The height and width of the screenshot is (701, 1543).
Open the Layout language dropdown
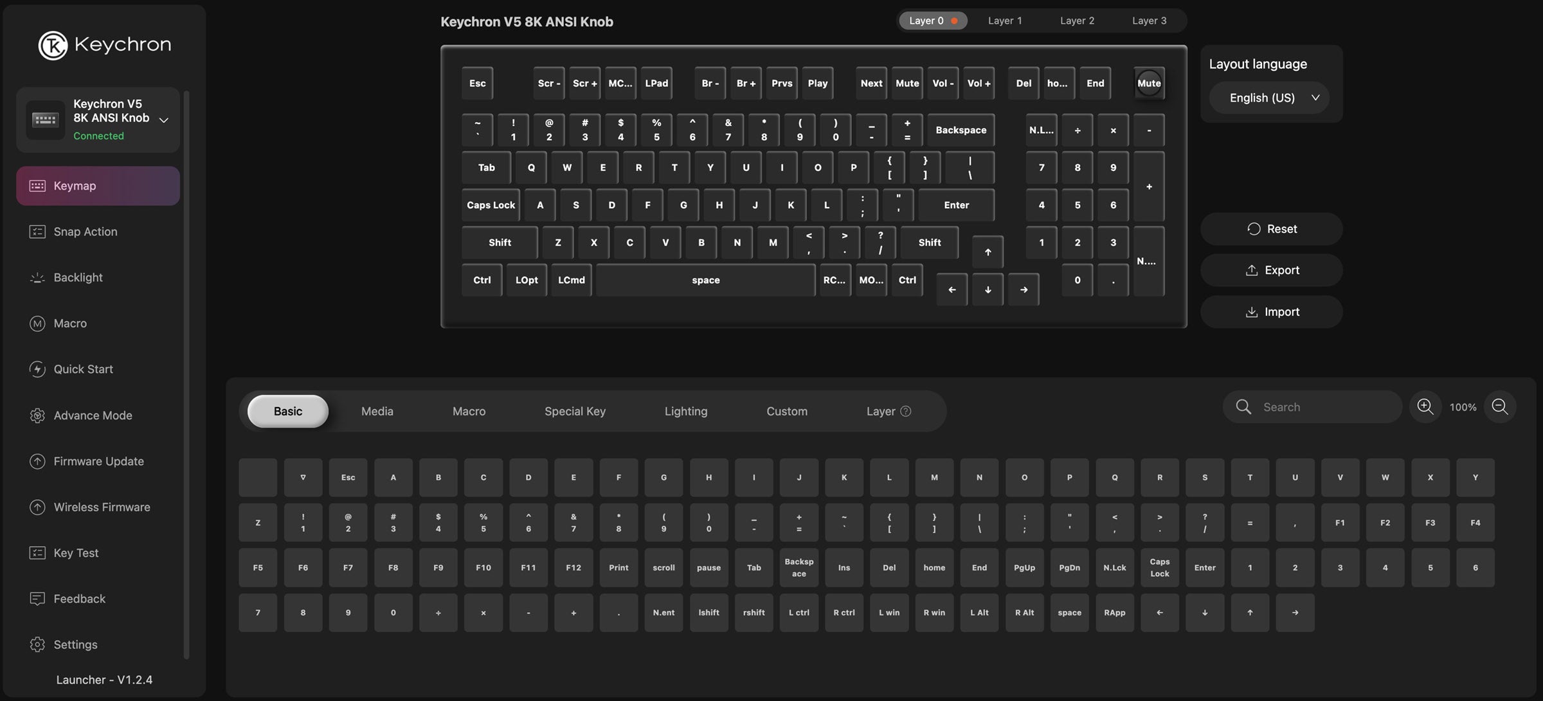pyautogui.click(x=1268, y=97)
